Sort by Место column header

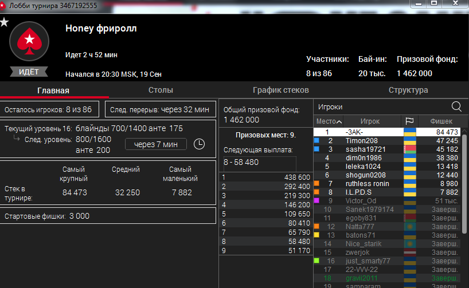(329, 121)
